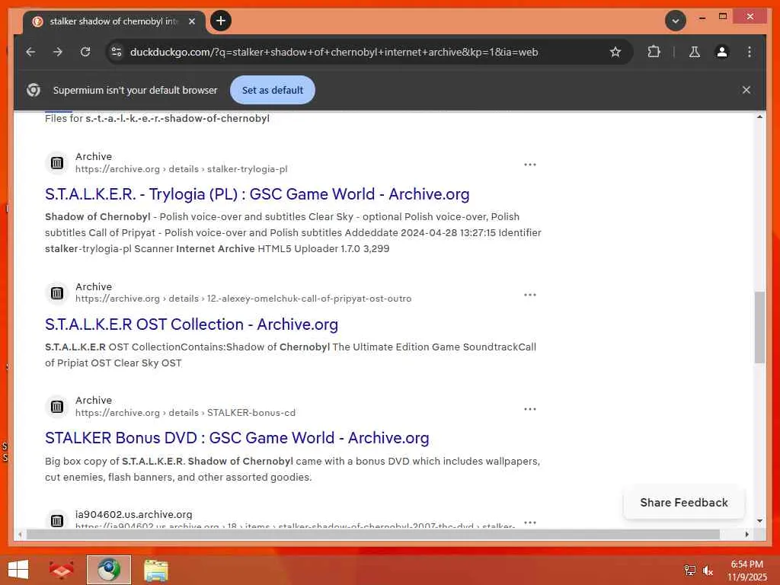Open STALKER Bonus DVD result link
The height and width of the screenshot is (585, 780).
[237, 438]
